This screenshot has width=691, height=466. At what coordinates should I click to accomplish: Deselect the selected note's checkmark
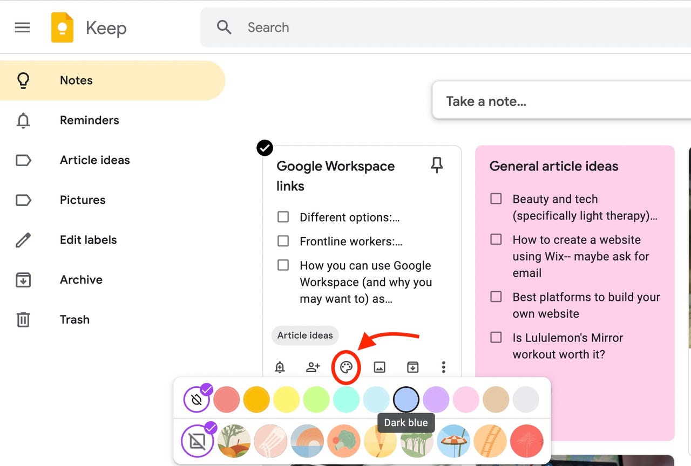265,147
